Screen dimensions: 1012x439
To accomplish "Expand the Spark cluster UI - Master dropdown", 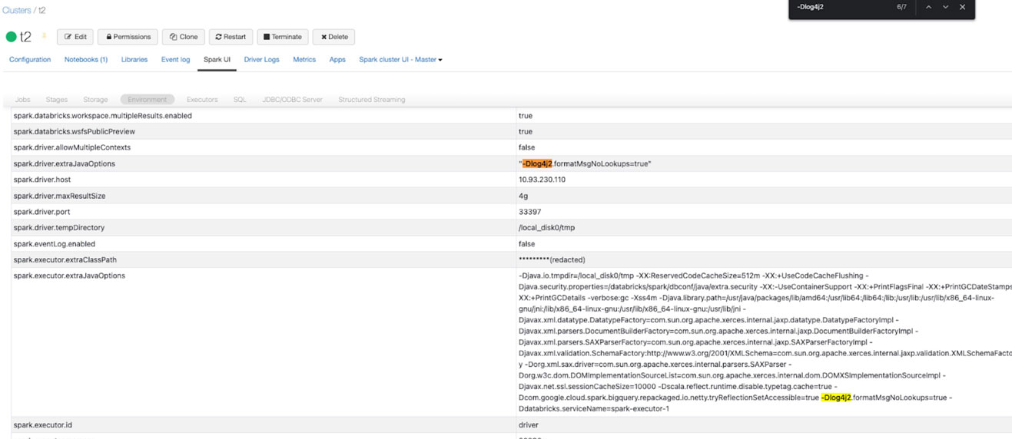I will 400,60.
